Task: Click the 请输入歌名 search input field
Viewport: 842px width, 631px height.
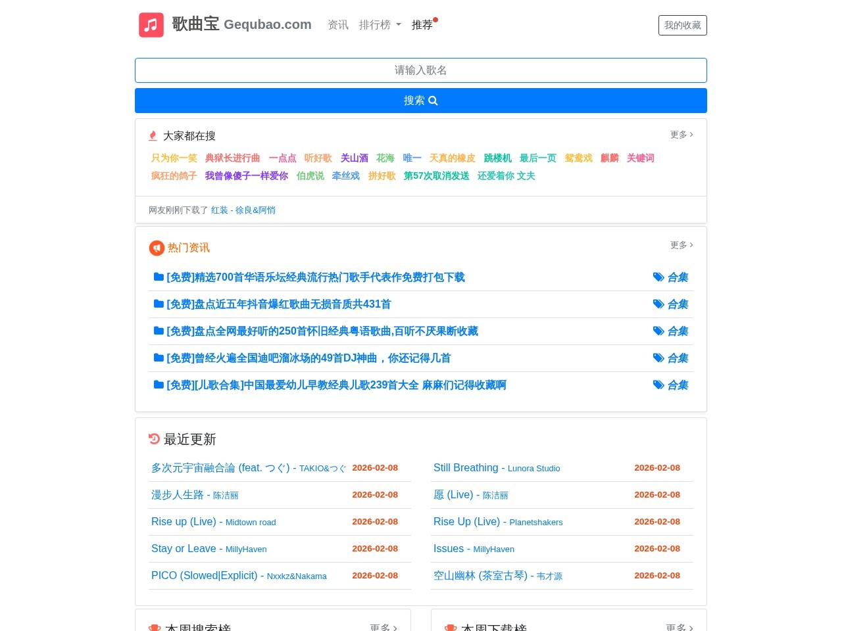Action: 420,70
